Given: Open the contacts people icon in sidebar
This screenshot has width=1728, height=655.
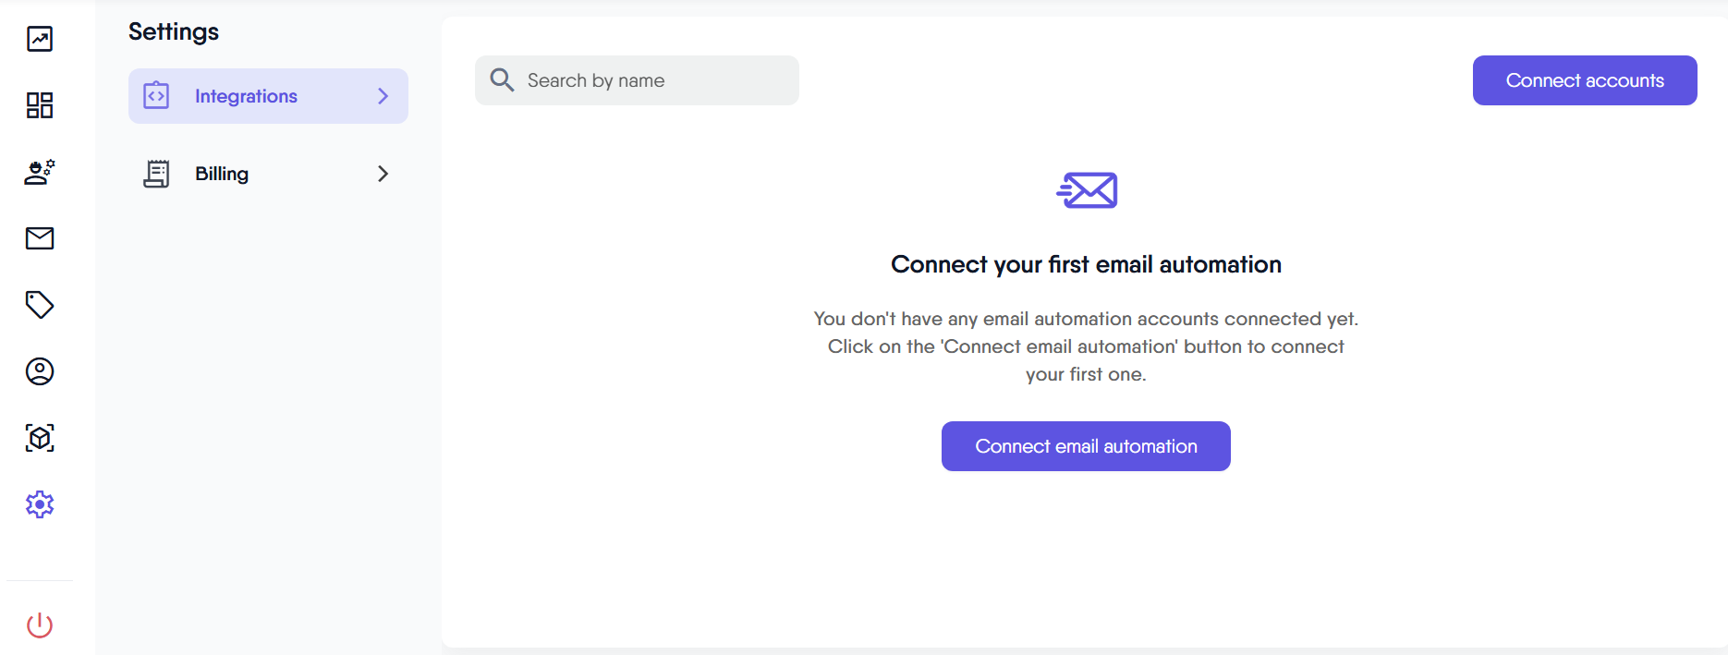Looking at the screenshot, I should [40, 172].
